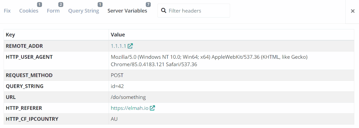Screen dimensions: 359x128
Task: Click the Value column header
Action: pyautogui.click(x=118, y=35)
